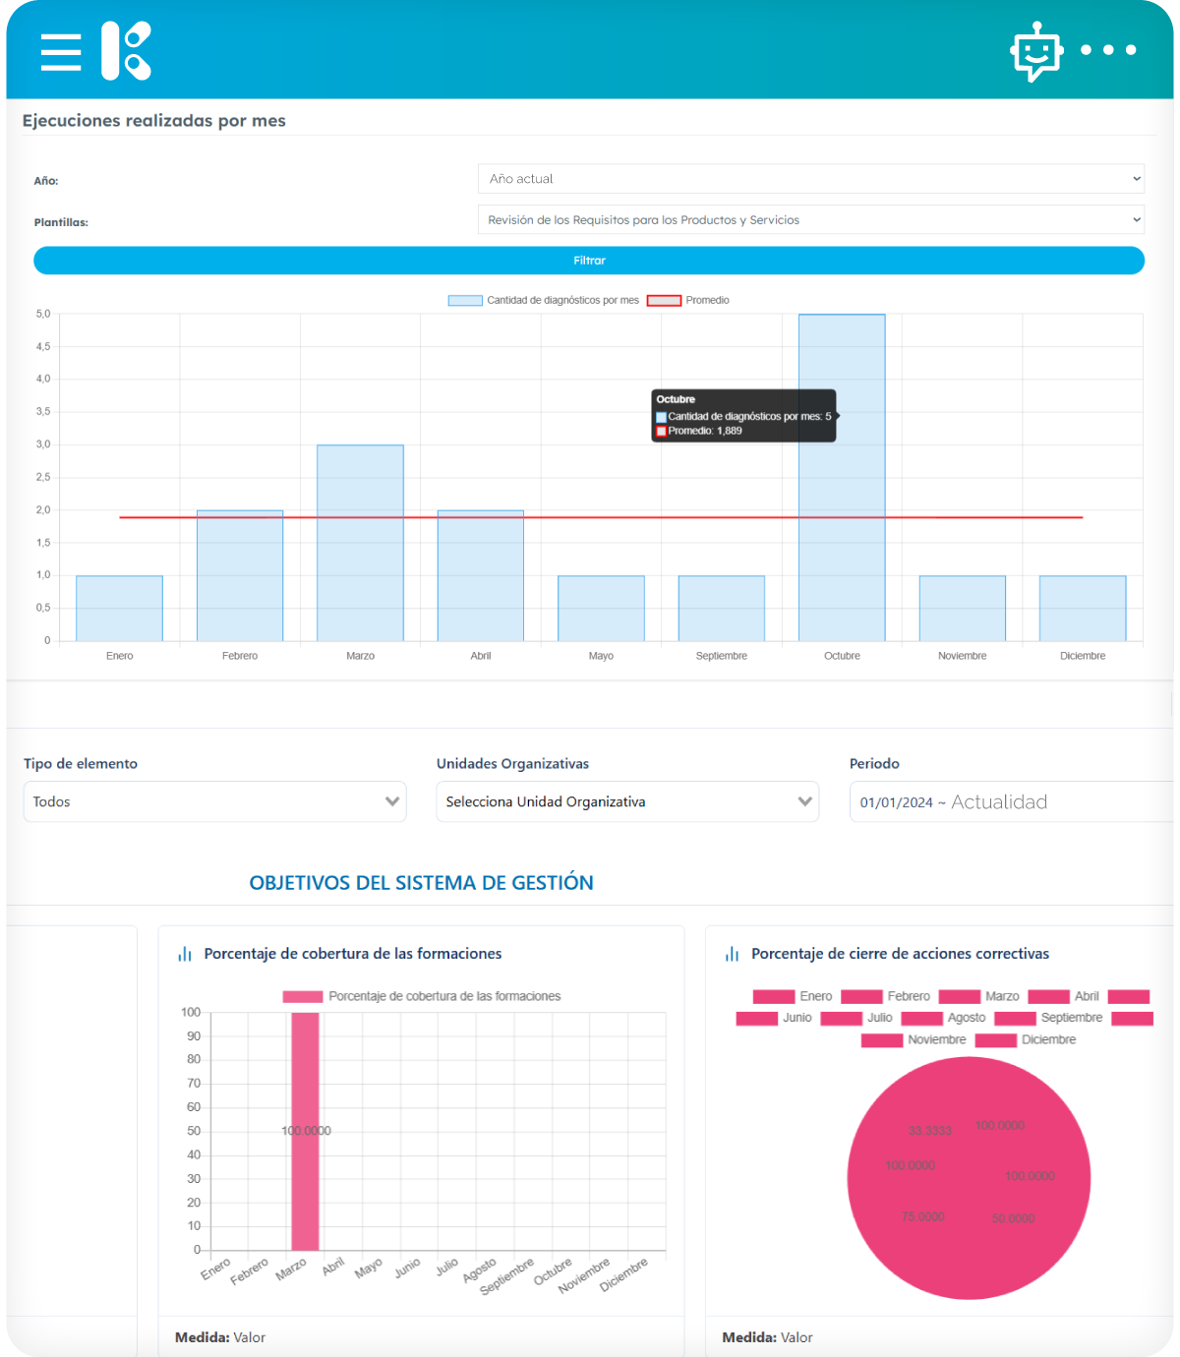Toggle the Cantidad de diagnósticos por mes legend

(x=543, y=301)
